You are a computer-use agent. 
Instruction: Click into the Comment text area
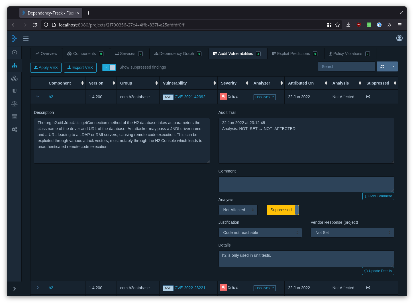pyautogui.click(x=306, y=184)
